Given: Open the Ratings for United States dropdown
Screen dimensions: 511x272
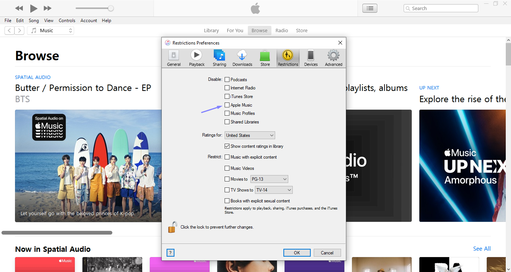Looking at the screenshot, I should [250, 135].
